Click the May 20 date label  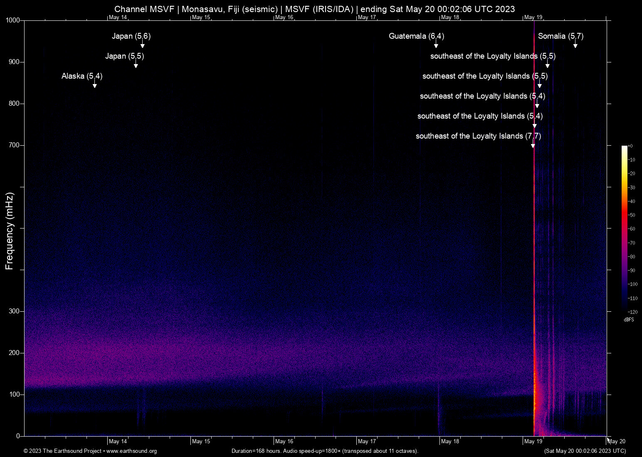click(617, 442)
